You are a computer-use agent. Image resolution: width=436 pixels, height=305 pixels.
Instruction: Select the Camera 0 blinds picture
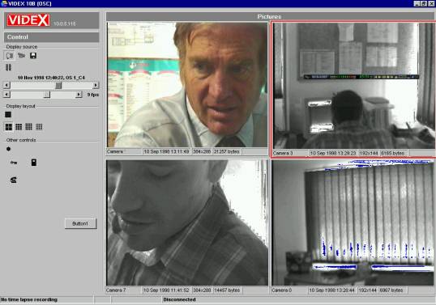353,222
